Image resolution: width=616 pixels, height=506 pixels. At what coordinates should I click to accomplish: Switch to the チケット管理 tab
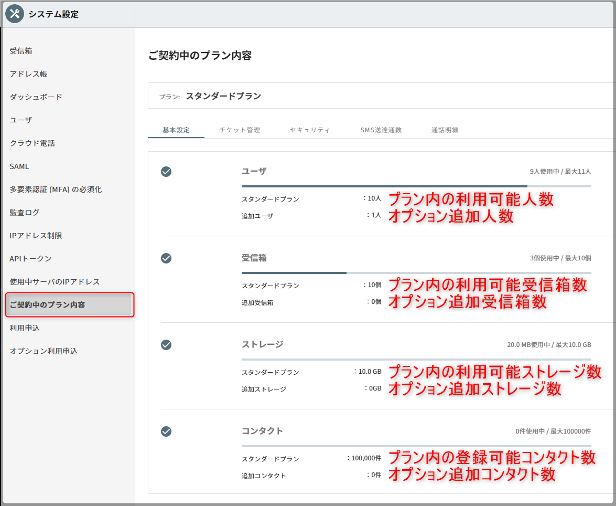tap(240, 130)
